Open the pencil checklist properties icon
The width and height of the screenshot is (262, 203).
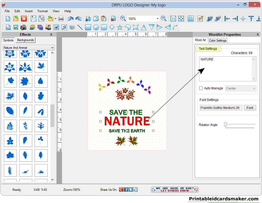click(x=200, y=19)
